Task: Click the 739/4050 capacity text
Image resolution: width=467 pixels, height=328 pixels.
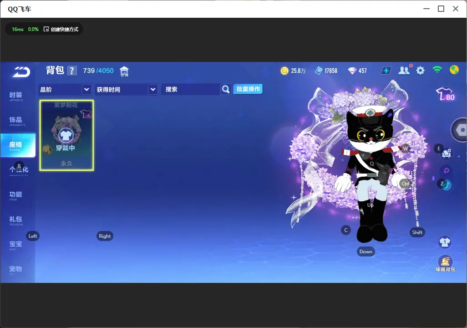Action: point(98,71)
